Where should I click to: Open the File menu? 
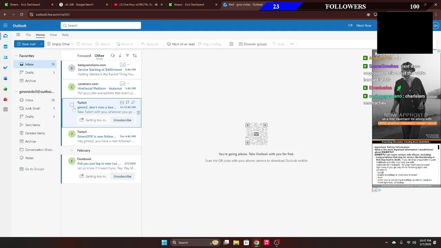click(28, 35)
